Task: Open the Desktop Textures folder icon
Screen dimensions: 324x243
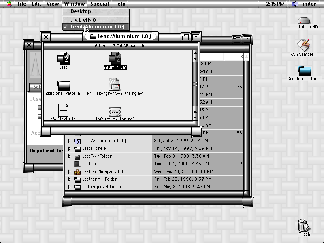Action: (x=305, y=71)
